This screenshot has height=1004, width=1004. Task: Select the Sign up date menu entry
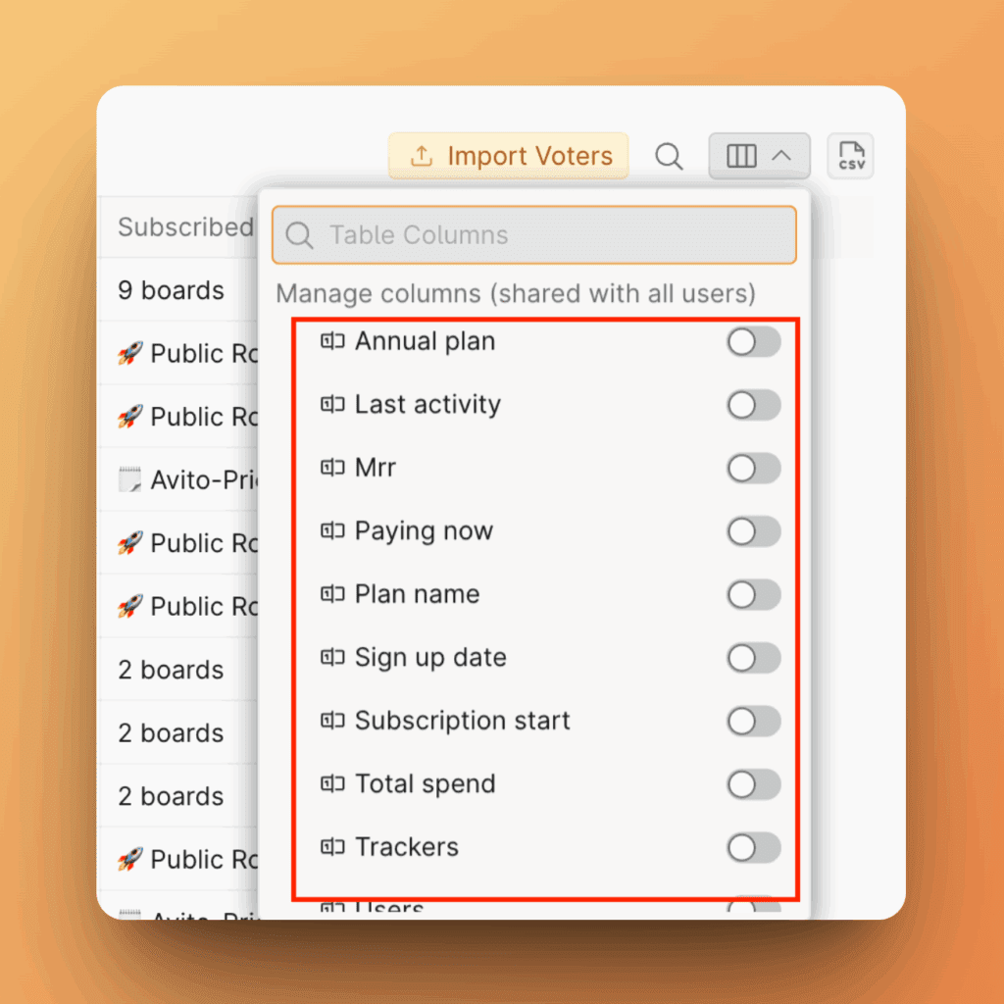(430, 658)
